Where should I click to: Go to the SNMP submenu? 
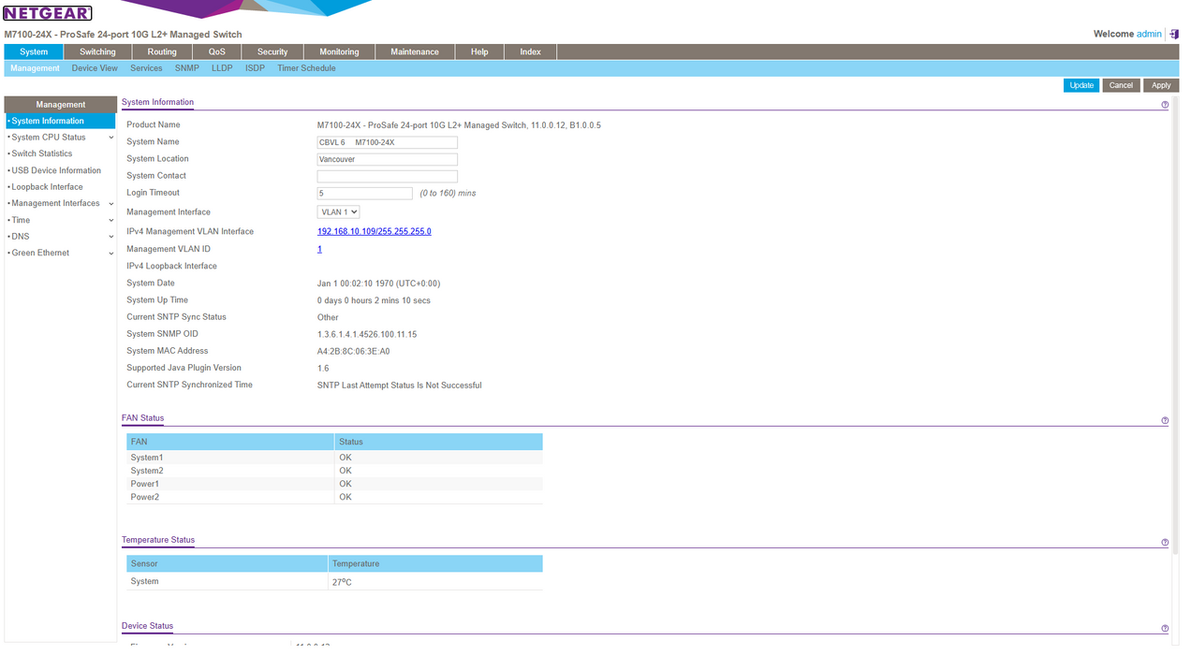(186, 68)
